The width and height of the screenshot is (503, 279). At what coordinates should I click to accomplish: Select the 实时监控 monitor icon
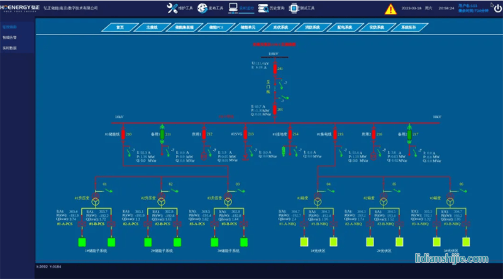[x=234, y=9]
